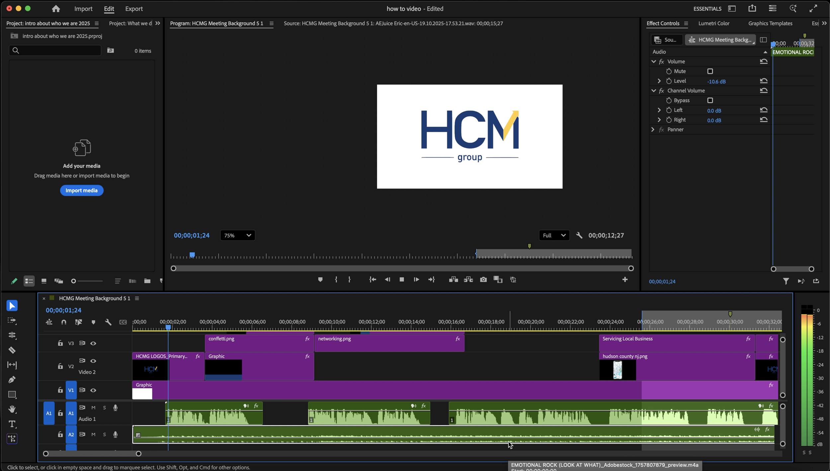Select the Type tool
This screenshot has width=830, height=471.
(x=12, y=424)
